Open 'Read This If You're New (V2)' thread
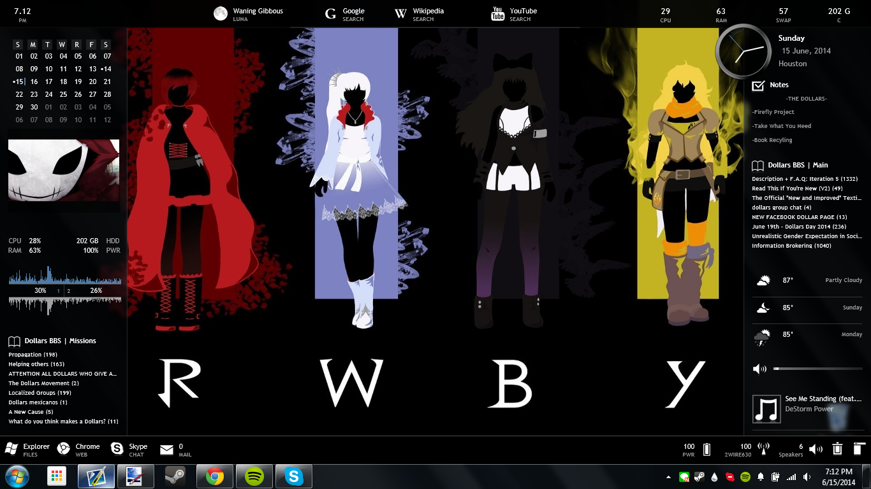871x489 pixels. point(797,188)
